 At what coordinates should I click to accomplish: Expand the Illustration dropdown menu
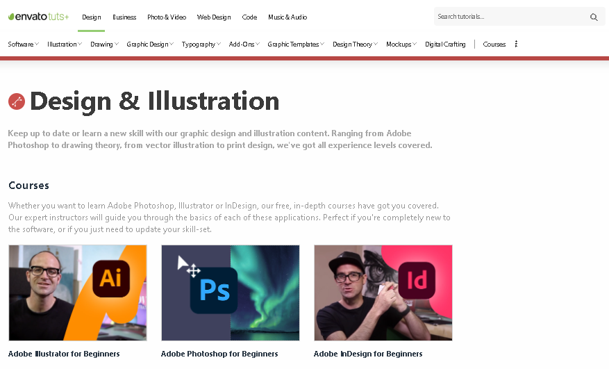[x=65, y=44]
